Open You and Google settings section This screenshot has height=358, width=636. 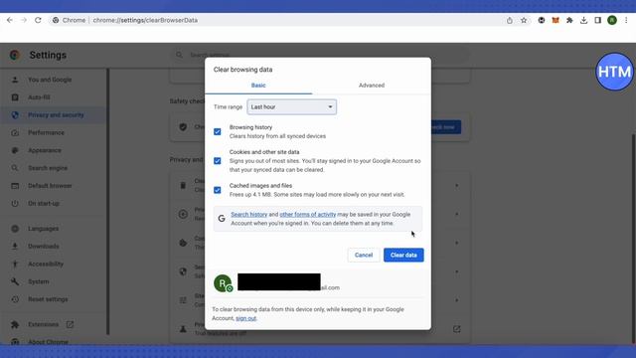click(x=50, y=80)
